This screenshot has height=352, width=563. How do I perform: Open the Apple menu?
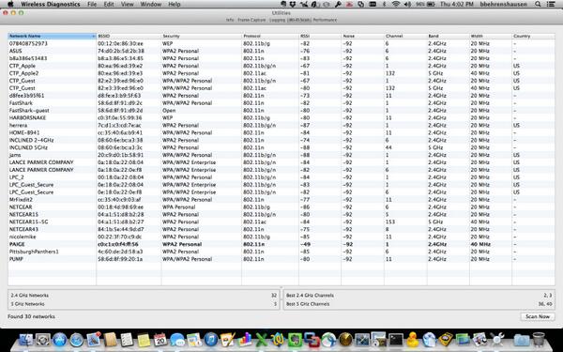pos(10,5)
